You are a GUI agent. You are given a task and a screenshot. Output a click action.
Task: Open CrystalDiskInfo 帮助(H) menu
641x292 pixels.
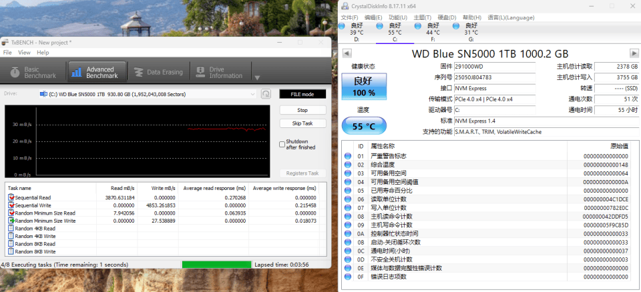pos(472,17)
